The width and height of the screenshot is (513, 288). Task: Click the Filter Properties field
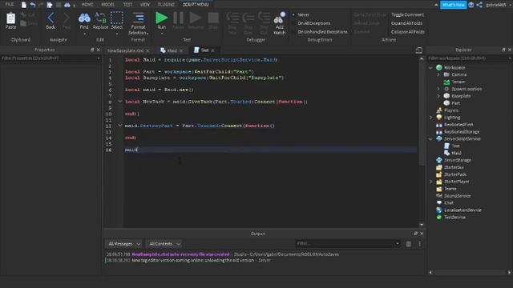pos(50,58)
